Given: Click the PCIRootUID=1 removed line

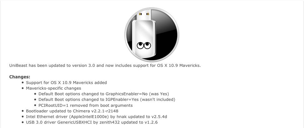Looking at the screenshot, I should tap(86, 106).
